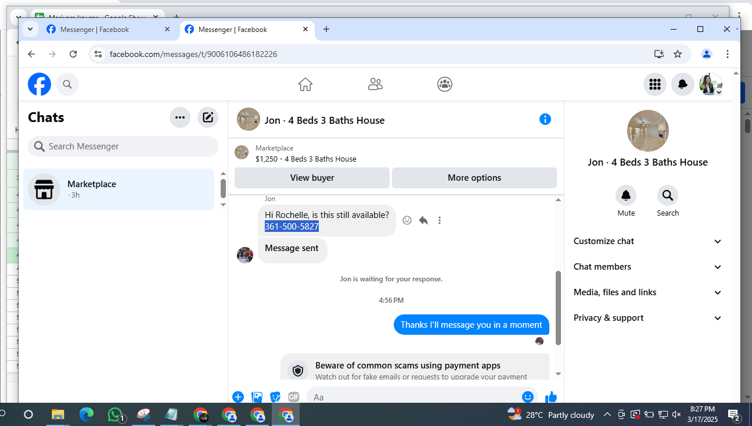This screenshot has height=426, width=752.
Task: Open emoji picker in message box
Action: (x=527, y=397)
